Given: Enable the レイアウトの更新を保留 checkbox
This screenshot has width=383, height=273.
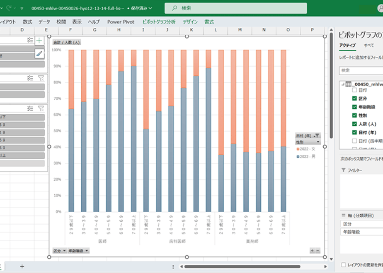Looking at the screenshot, I should 344,265.
